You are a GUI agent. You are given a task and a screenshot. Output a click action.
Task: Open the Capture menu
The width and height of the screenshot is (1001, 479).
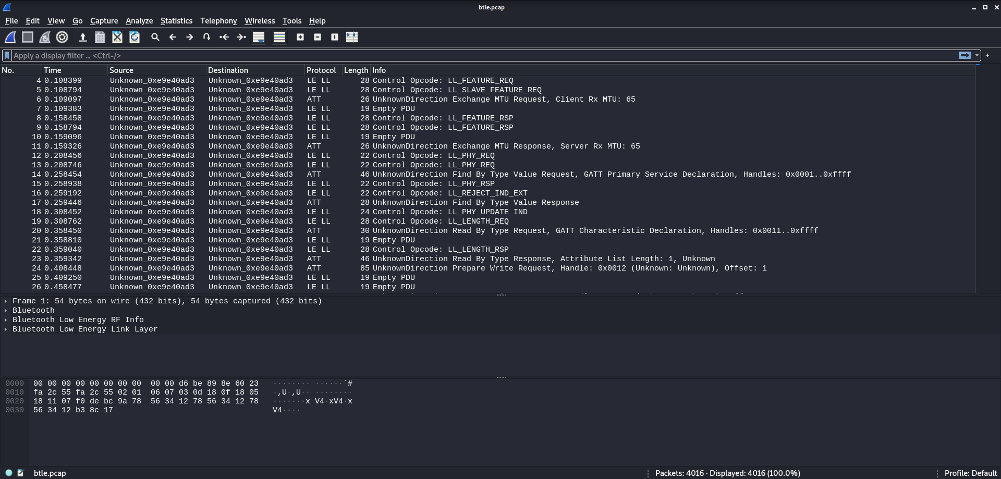[x=104, y=21]
